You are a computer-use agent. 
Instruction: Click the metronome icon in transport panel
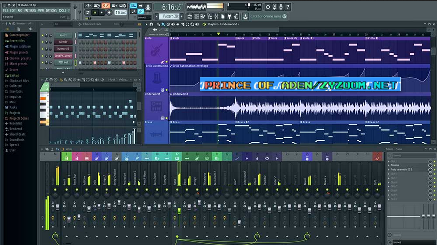(x=88, y=5)
